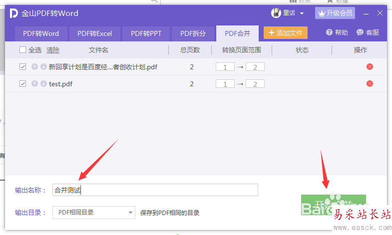The image size is (392, 235).
Task: Move the 新回享计划 pdf file up
Action: click(35, 67)
